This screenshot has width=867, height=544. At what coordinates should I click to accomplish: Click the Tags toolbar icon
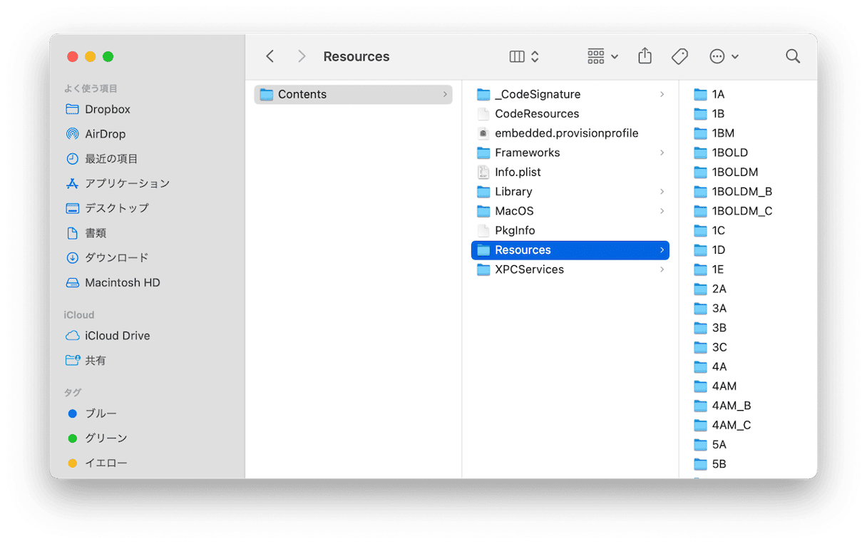click(x=679, y=56)
